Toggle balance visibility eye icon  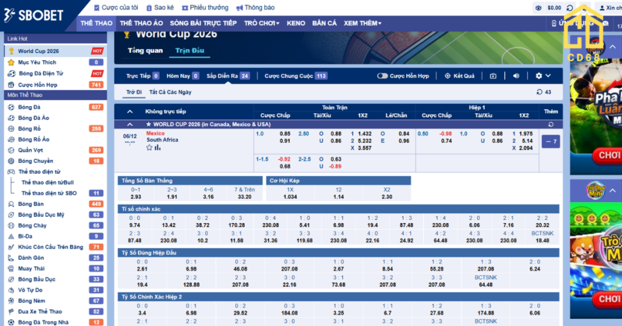pos(538,8)
